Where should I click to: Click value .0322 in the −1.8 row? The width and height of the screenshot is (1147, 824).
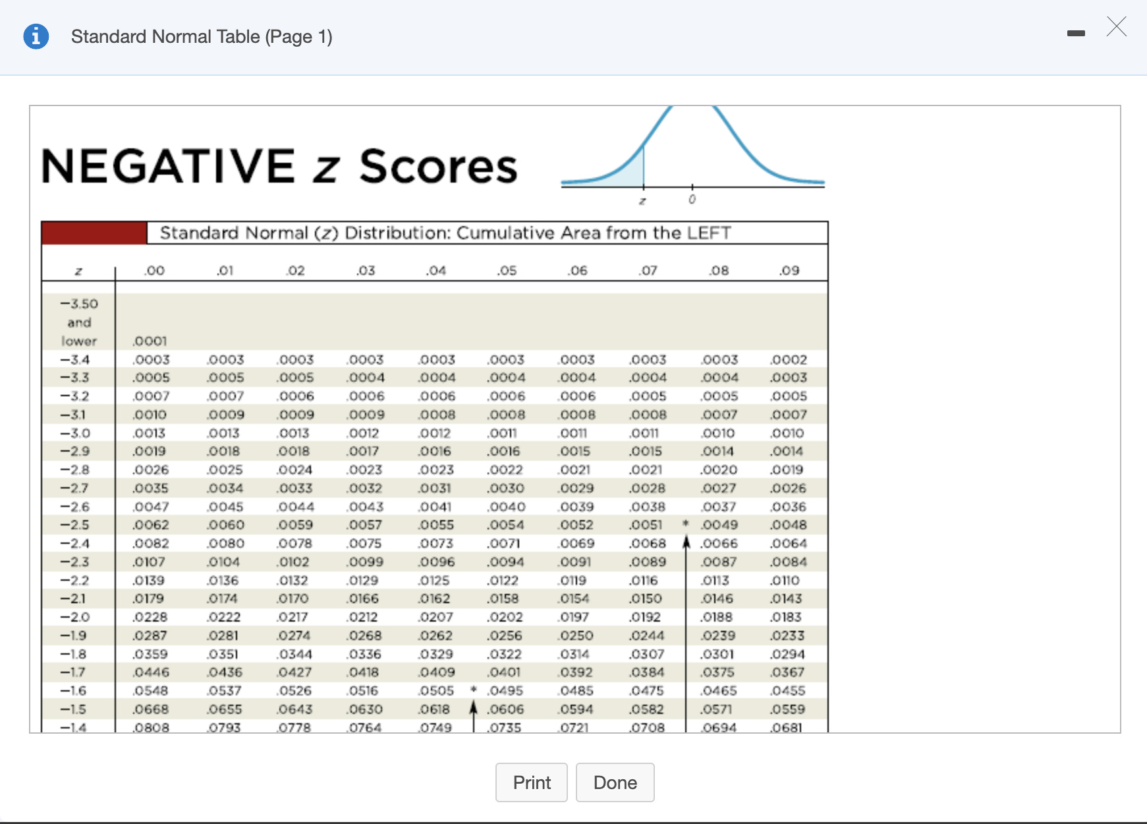pyautogui.click(x=505, y=655)
